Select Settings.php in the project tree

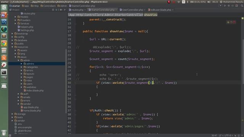pos(26,30)
